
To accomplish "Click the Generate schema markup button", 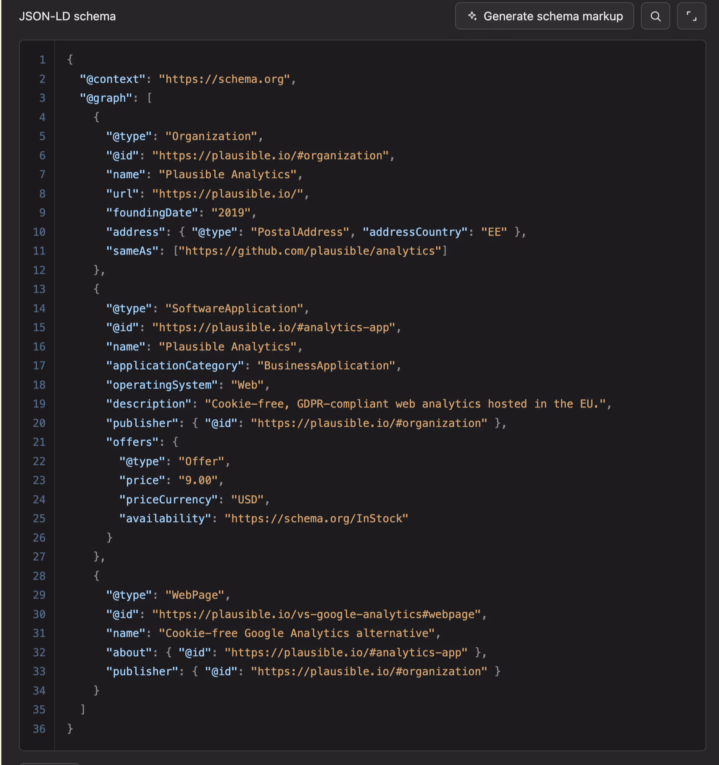I will pos(544,16).
